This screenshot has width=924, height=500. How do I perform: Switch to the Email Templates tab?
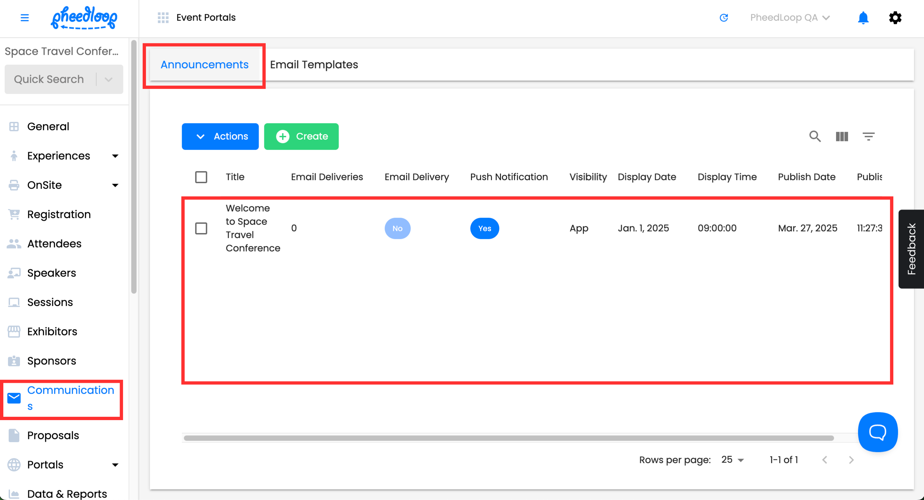click(313, 65)
